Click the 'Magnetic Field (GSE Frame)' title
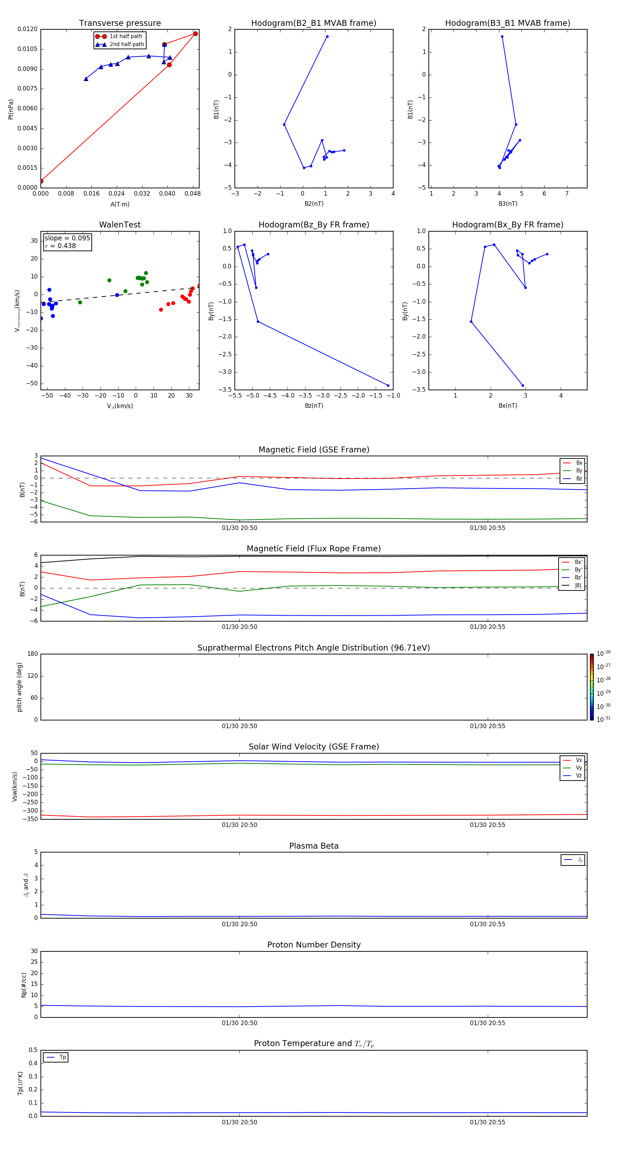Screen dimensions: 628x1153 tap(313, 450)
